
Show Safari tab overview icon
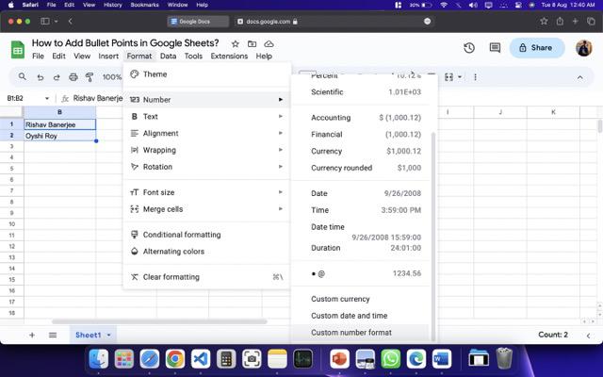(591, 21)
